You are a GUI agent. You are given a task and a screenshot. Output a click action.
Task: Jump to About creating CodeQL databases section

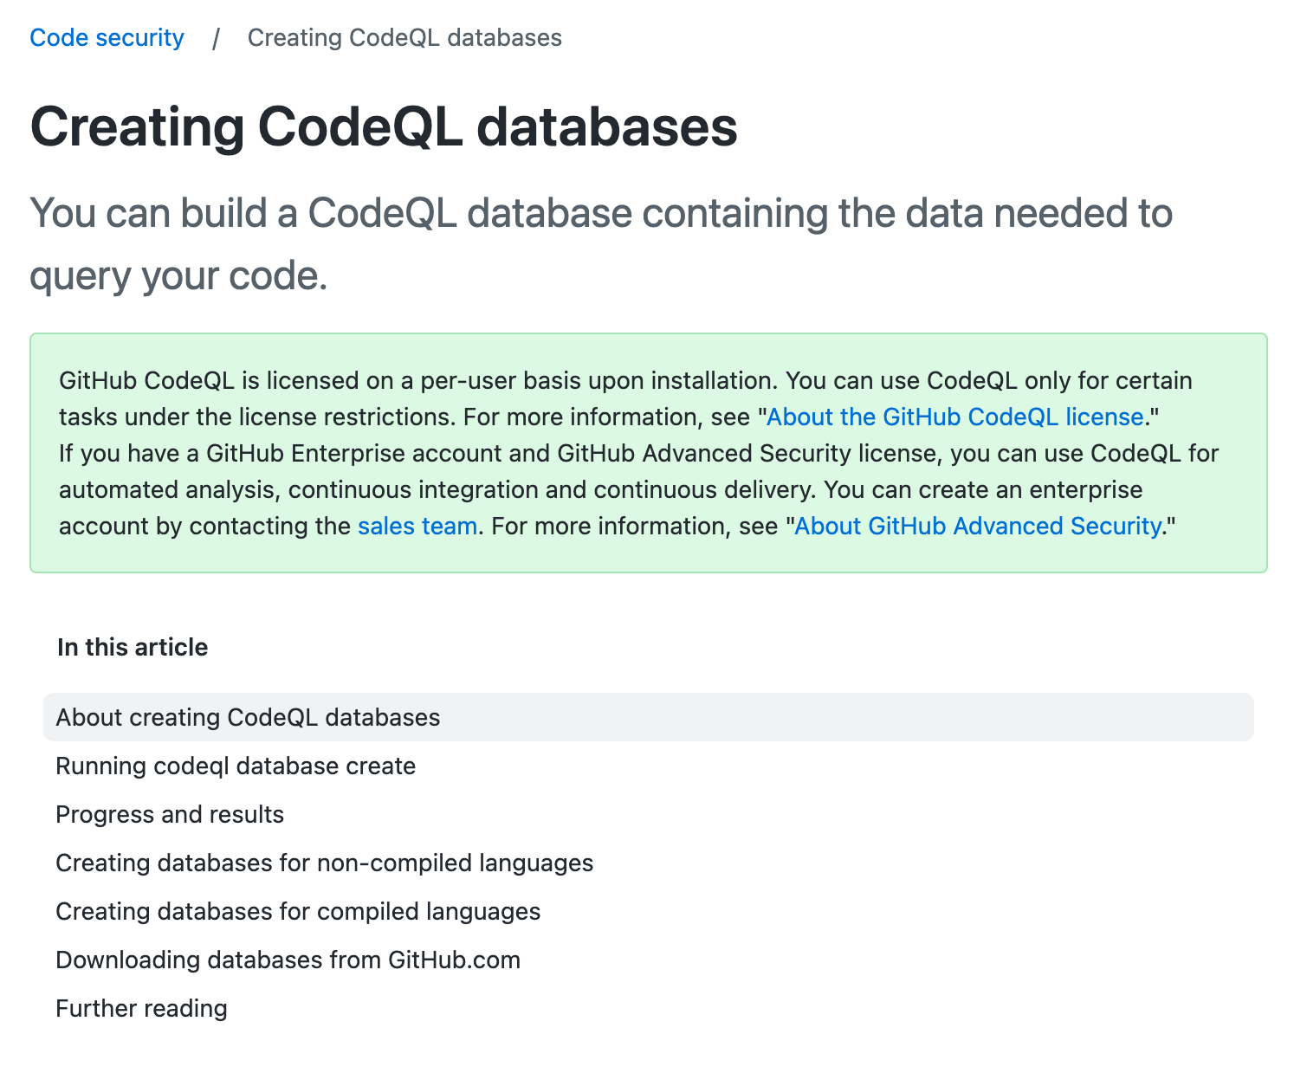[x=649, y=717]
